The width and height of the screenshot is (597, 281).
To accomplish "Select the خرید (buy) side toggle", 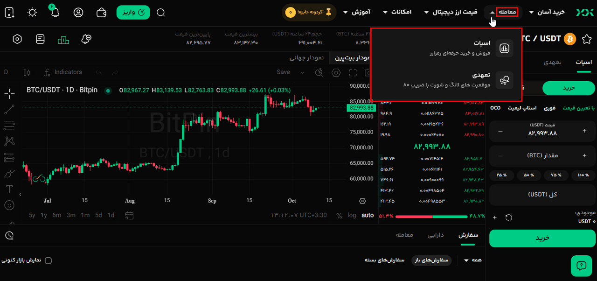I will 569,88.
